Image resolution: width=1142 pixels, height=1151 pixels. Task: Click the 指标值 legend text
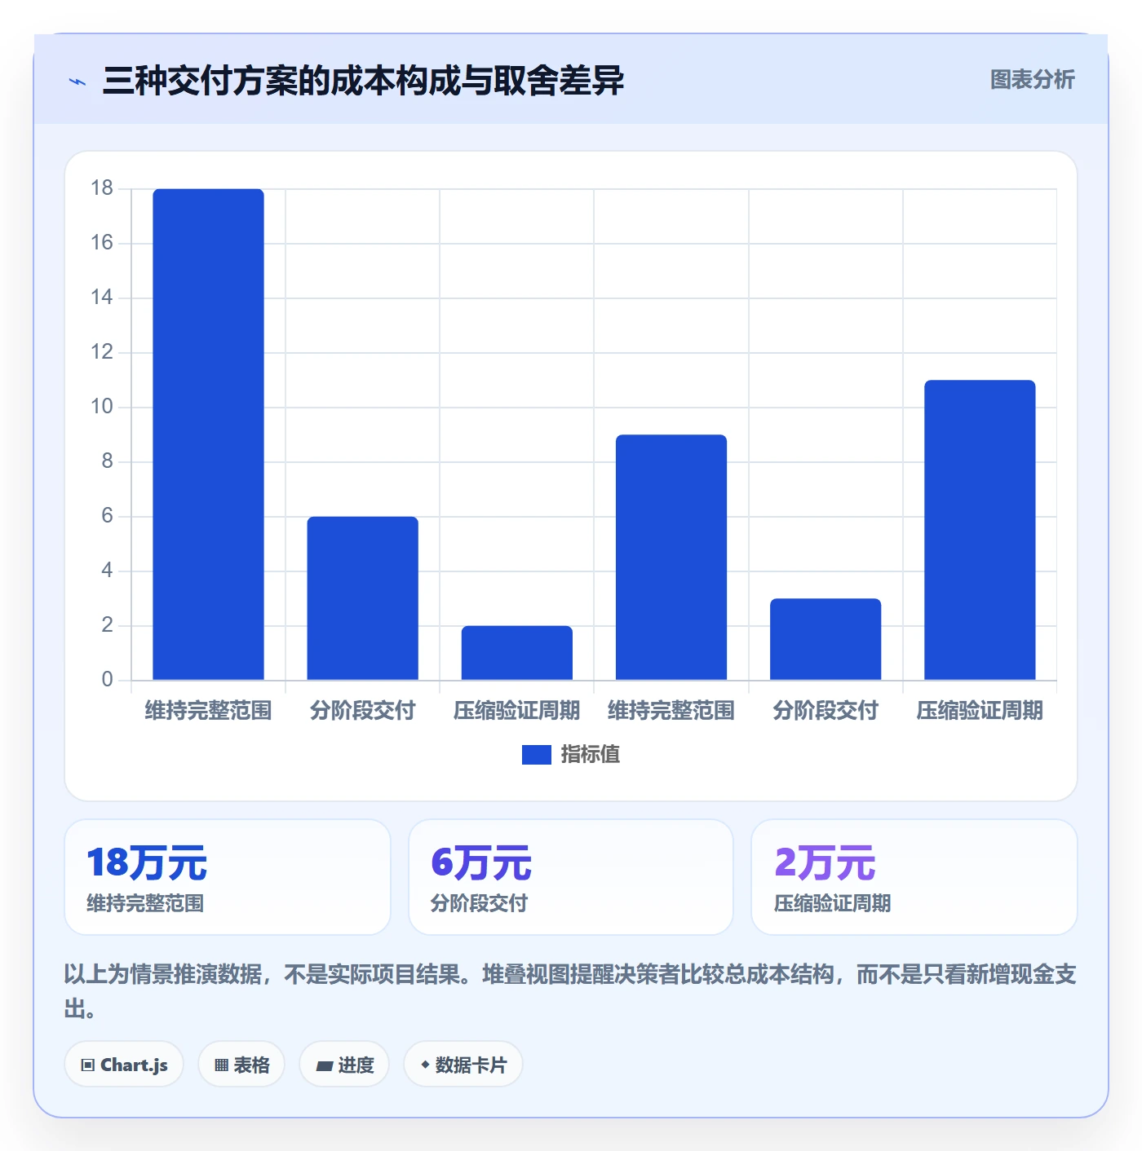pyautogui.click(x=591, y=755)
